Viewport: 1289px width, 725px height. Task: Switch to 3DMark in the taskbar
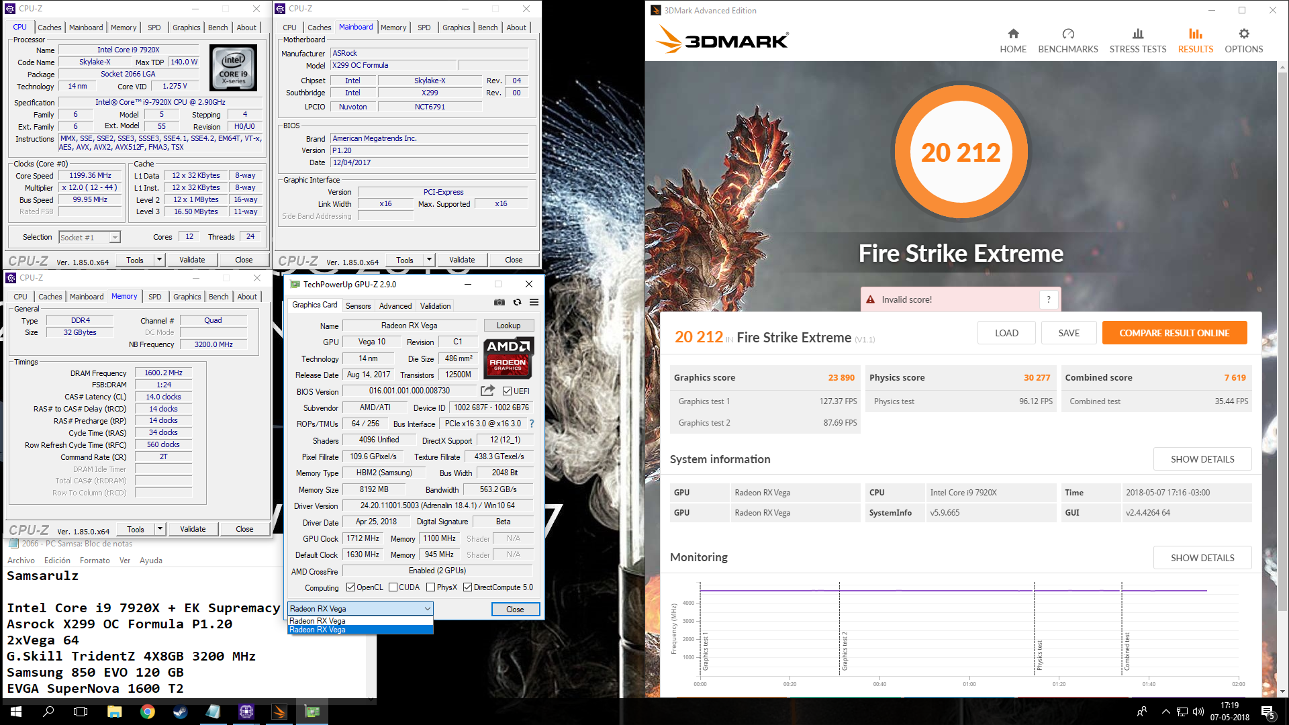point(279,712)
